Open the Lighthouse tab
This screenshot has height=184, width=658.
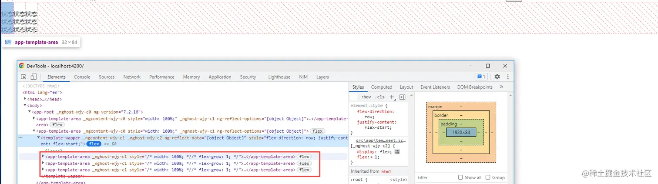tap(279, 77)
